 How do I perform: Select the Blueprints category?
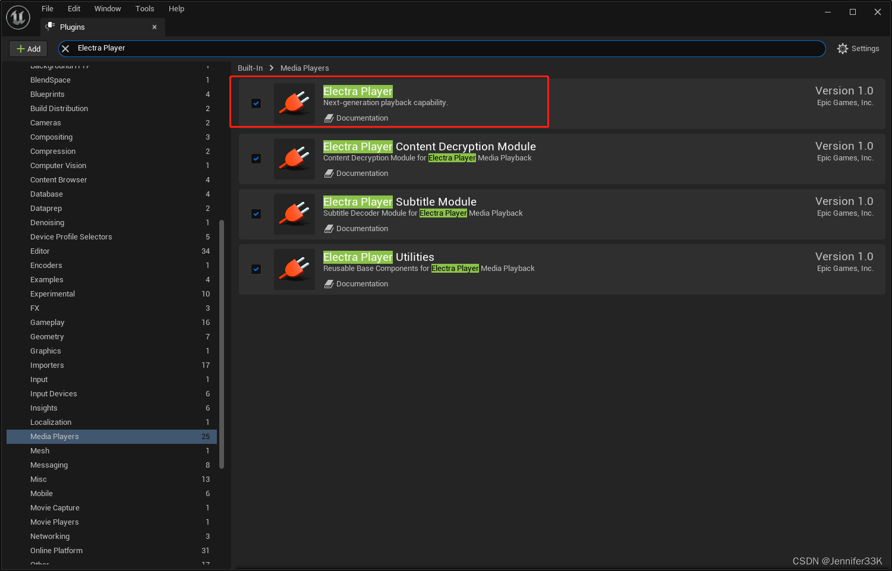coord(112,94)
